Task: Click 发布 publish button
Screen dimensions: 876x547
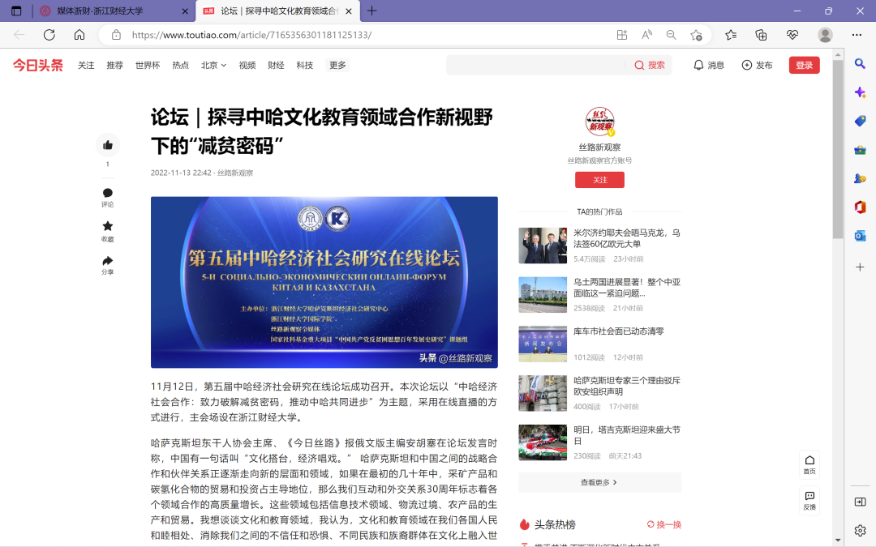Action: pyautogui.click(x=757, y=66)
